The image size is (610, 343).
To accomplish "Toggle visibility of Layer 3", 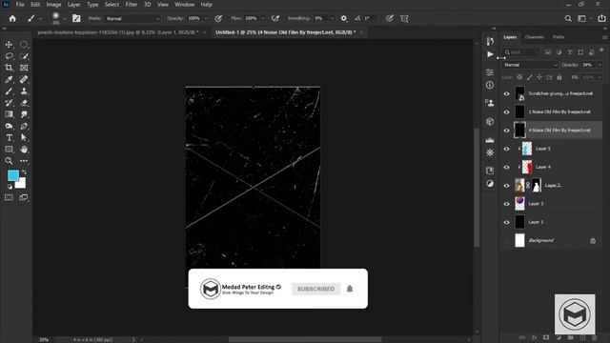I will [x=506, y=204].
